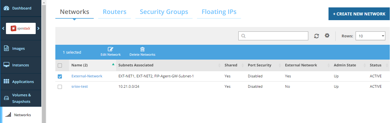Open Dashboard from sidebar
This screenshot has height=123, width=391.
click(x=21, y=8)
